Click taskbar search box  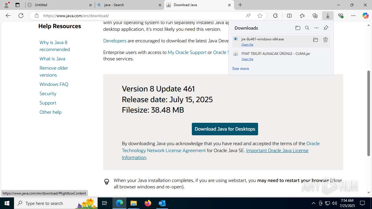56,203
